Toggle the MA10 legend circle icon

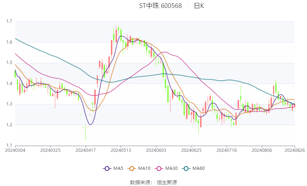tap(131, 168)
